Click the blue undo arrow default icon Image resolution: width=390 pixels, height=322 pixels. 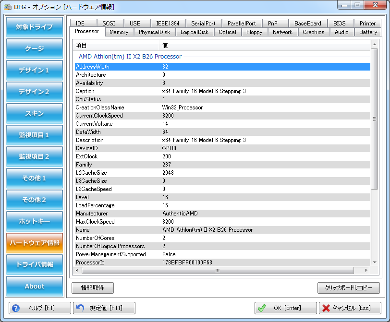coord(81,308)
